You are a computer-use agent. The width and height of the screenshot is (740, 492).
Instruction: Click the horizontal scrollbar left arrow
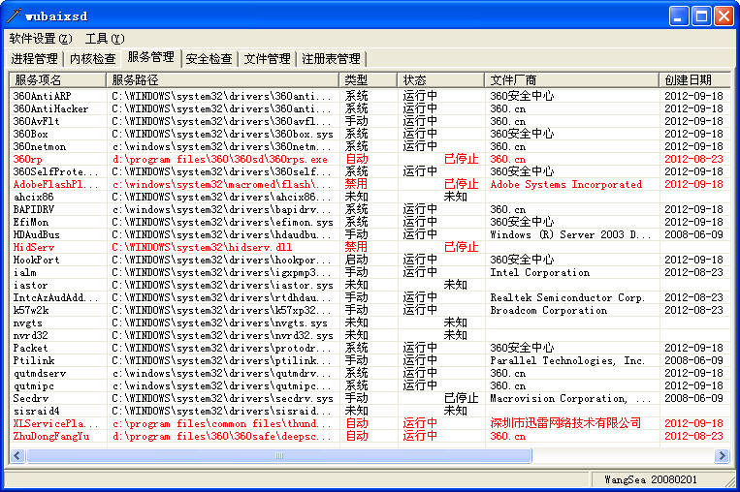17,455
